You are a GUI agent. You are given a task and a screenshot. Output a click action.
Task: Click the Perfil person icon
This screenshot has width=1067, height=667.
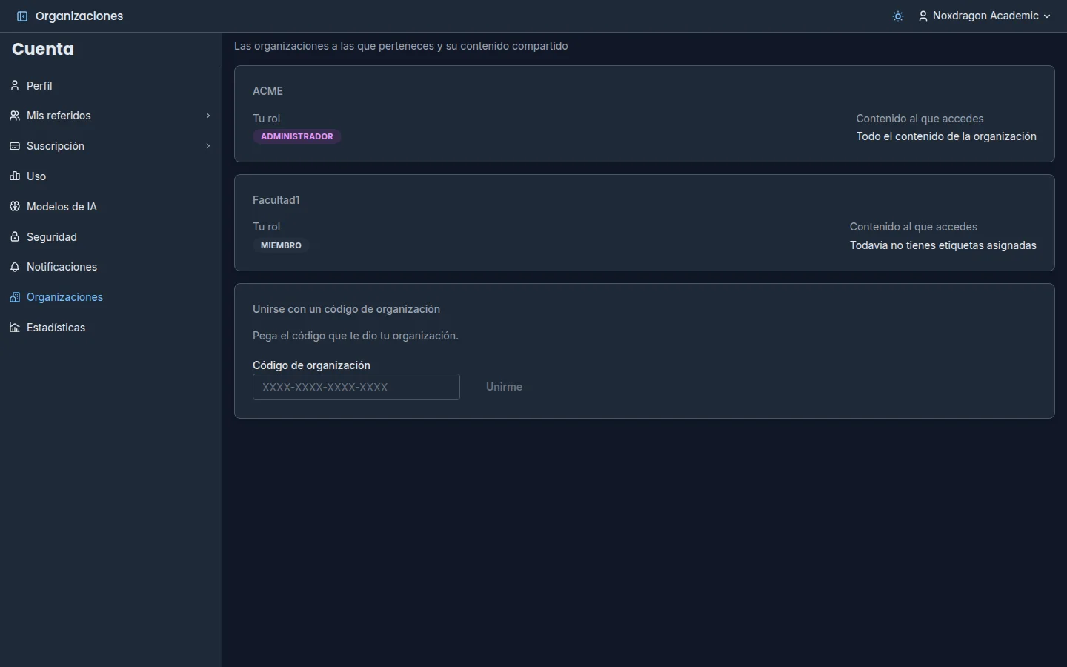pyautogui.click(x=15, y=86)
